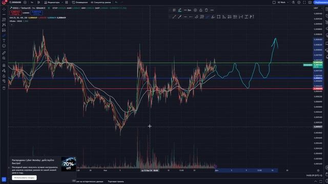Open the Торговая панель tab
The width and height of the screenshot is (328, 184).
[116, 181]
